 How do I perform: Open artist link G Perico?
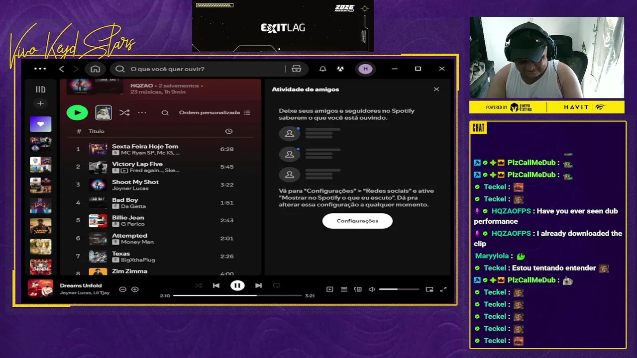pos(133,224)
